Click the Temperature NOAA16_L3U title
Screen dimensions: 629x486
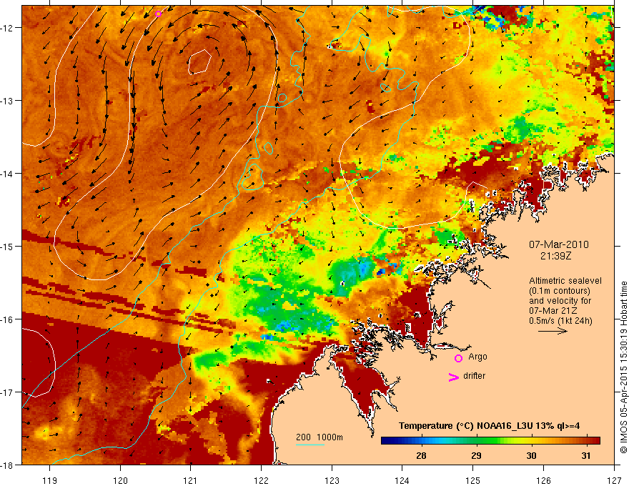(489, 426)
